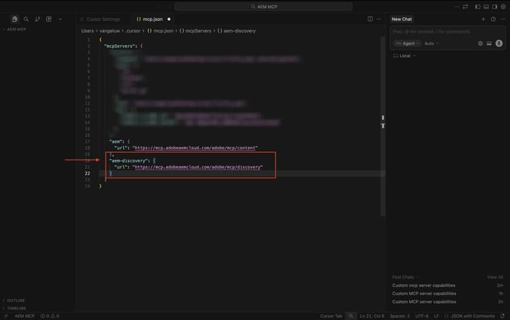Click AEM MCP in the status bar

pyautogui.click(x=24, y=316)
